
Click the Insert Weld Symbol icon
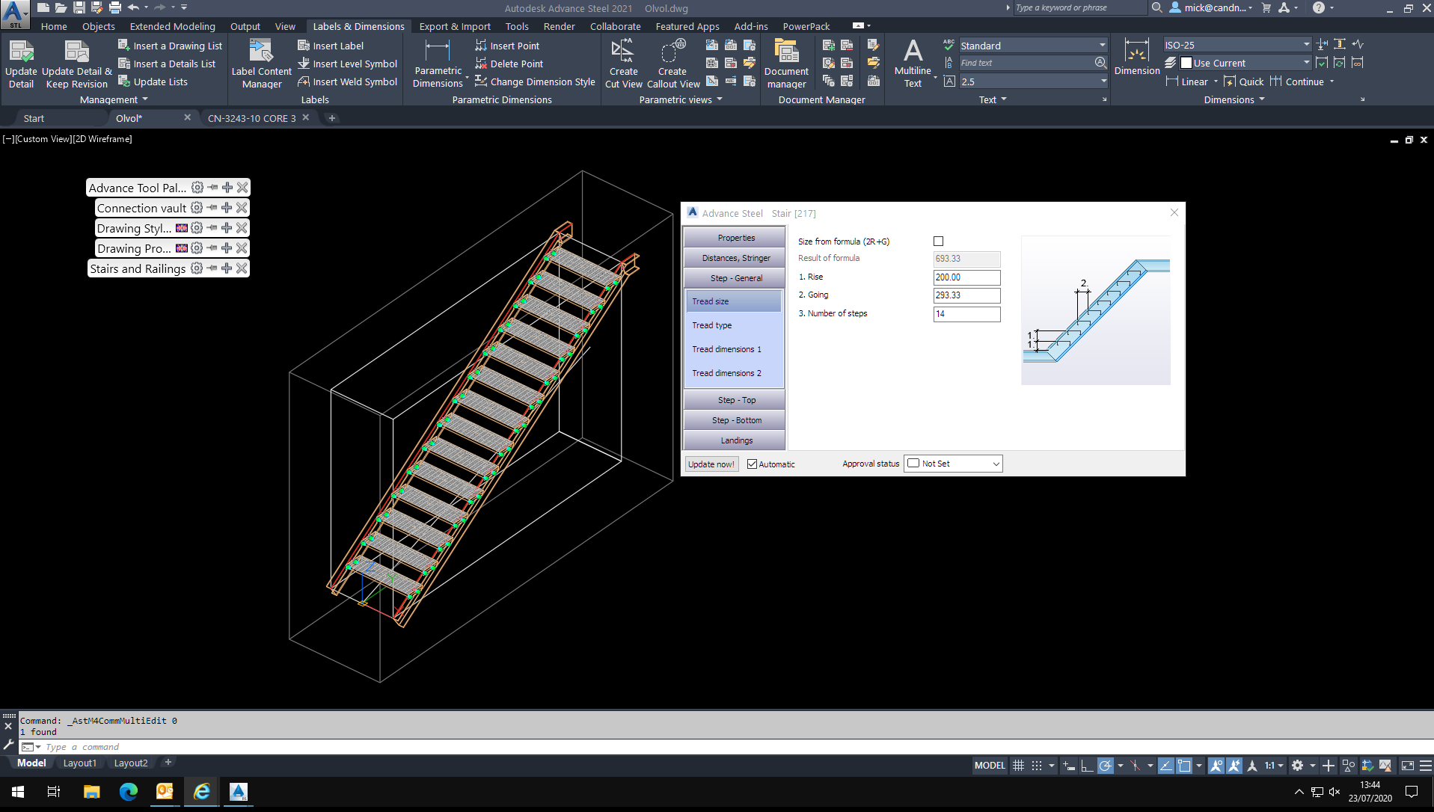click(304, 81)
